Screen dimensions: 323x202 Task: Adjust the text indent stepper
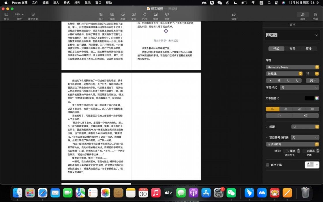point(318,151)
